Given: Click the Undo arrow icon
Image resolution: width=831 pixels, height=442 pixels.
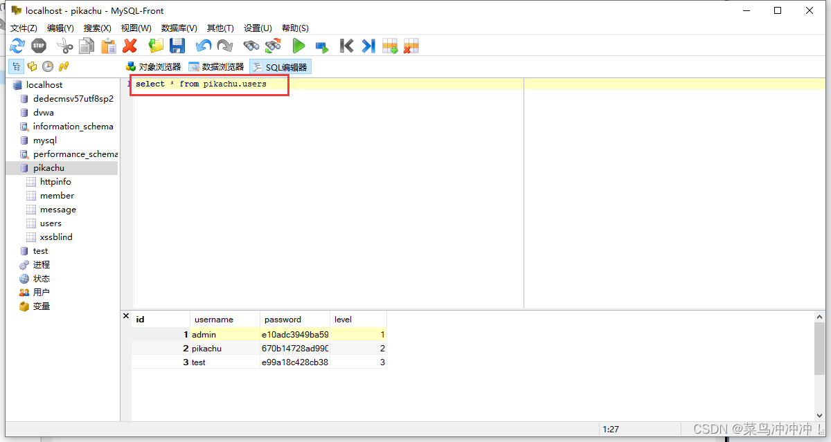Looking at the screenshot, I should [204, 46].
